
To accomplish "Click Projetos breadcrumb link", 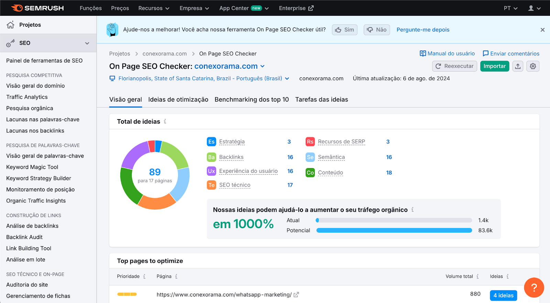I will (x=120, y=54).
